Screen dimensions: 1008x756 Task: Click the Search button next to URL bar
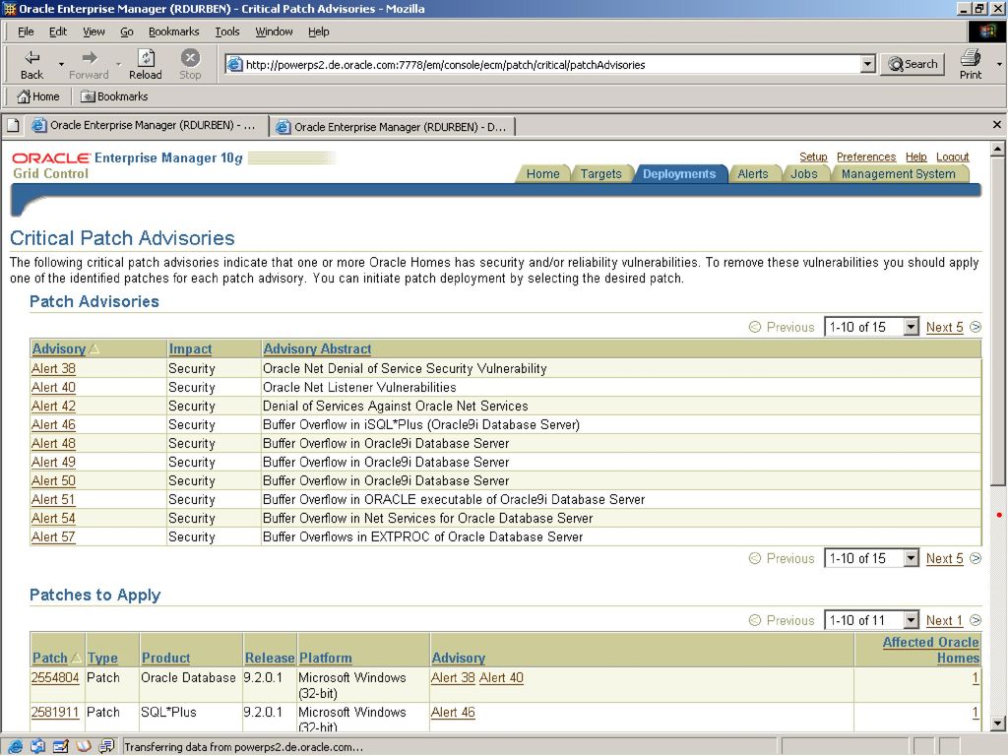(x=913, y=64)
